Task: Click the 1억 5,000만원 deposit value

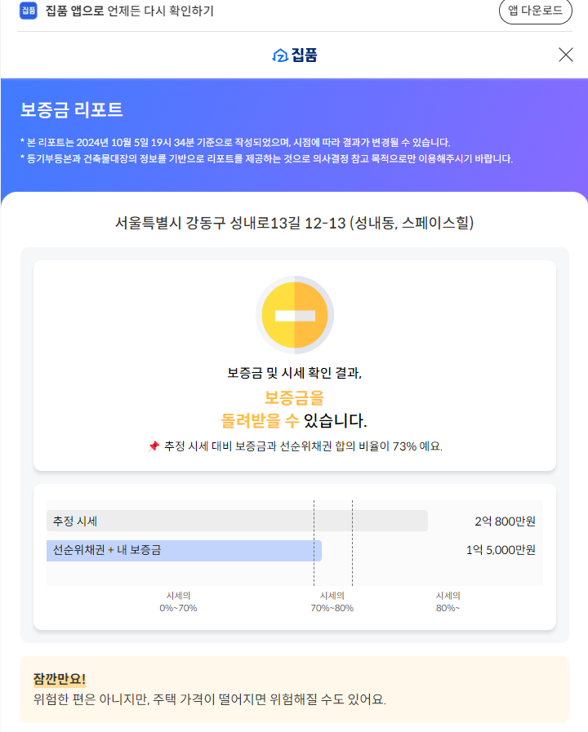Action: 501,550
